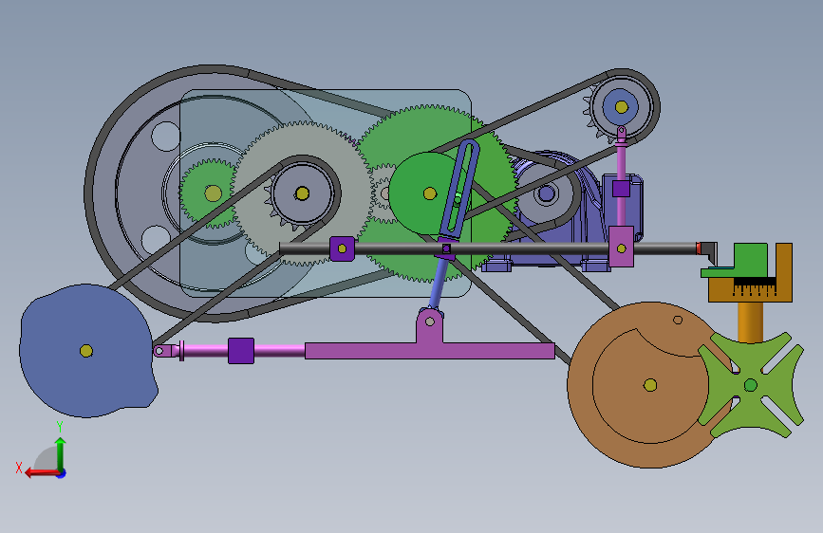823x533 pixels.
Task: Pick the blue slotted rocker link
Action: [460, 189]
